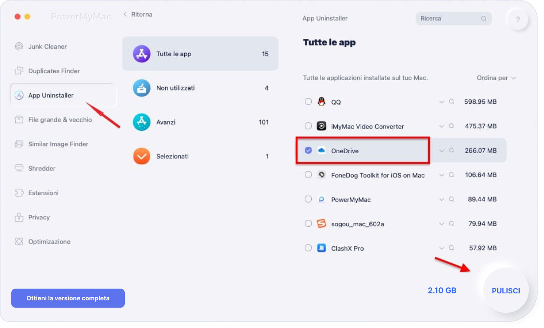Click Ottieni la versione completa button

(x=68, y=298)
